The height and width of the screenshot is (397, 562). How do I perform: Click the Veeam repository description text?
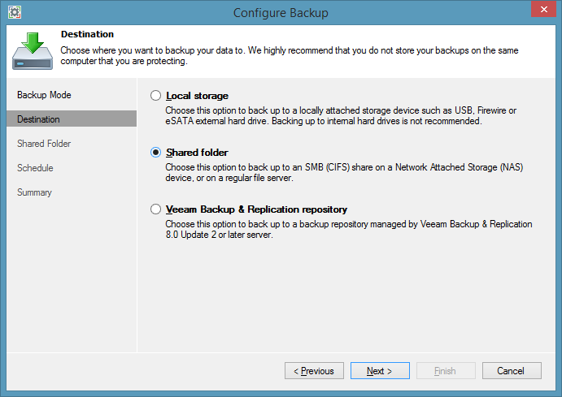(348, 229)
